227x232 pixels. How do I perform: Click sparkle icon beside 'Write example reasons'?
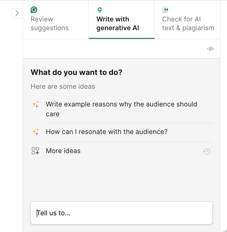(35, 104)
